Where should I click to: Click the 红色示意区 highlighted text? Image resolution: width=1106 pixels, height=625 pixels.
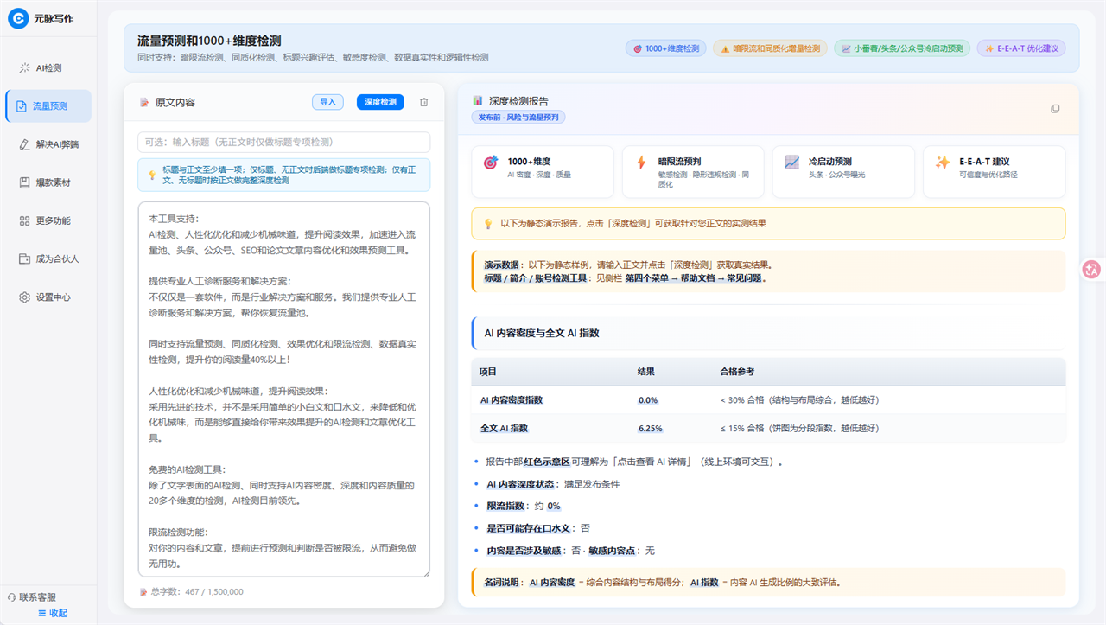(x=546, y=462)
